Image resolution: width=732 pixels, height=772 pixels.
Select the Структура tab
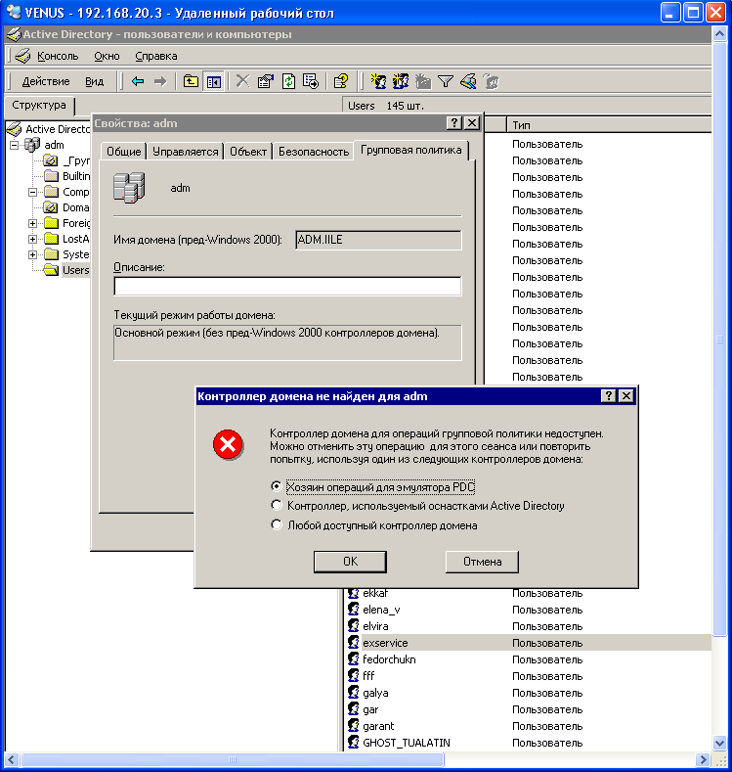(x=39, y=105)
